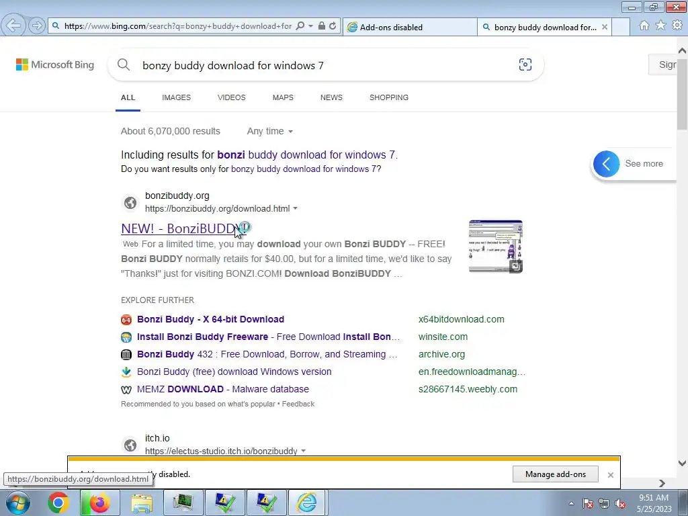Click the Bing search box magnifier icon

tap(124, 65)
